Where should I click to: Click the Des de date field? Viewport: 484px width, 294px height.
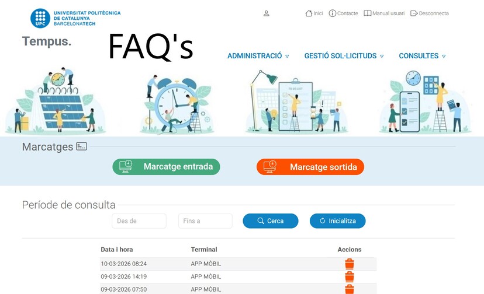[x=139, y=221]
